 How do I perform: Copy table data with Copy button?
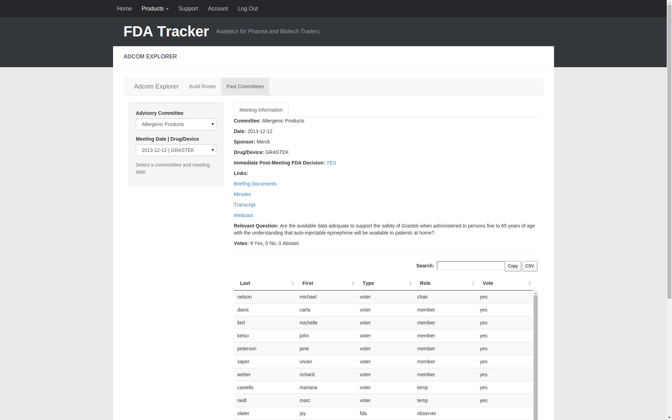512,266
